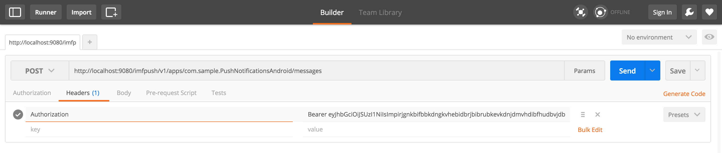722x153 pixels.
Task: Open the Team Library tab
Action: [380, 12]
